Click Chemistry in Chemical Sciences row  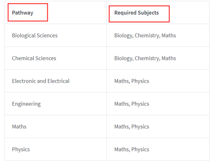click(147, 58)
